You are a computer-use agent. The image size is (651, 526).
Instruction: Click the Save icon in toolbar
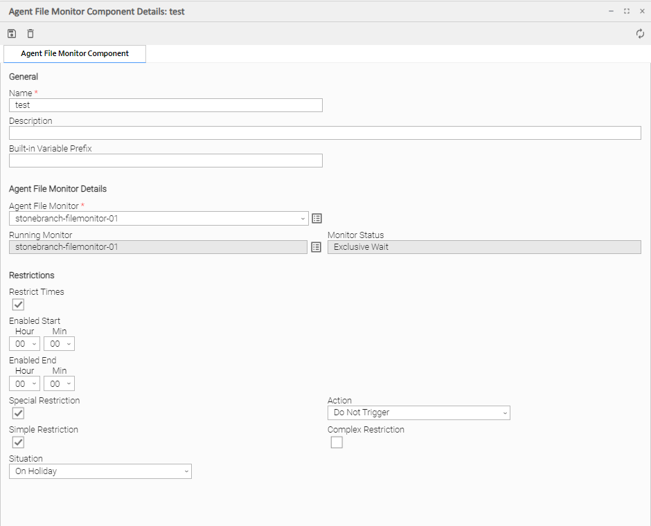pyautogui.click(x=12, y=34)
